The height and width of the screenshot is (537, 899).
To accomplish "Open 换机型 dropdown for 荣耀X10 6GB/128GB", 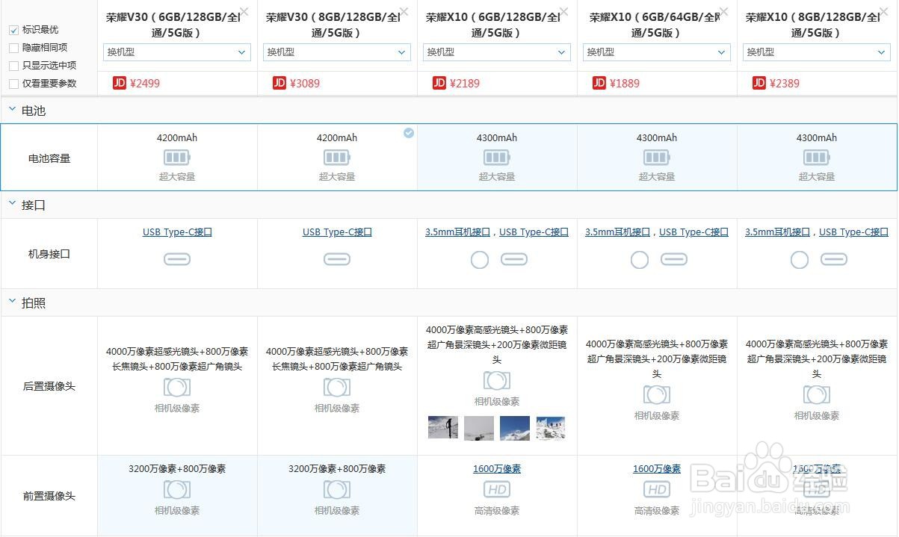I will (x=497, y=52).
